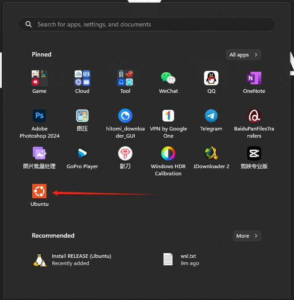The width and height of the screenshot is (294, 300).
Task: Open Windows HDR Calibration
Action: [x=168, y=161]
